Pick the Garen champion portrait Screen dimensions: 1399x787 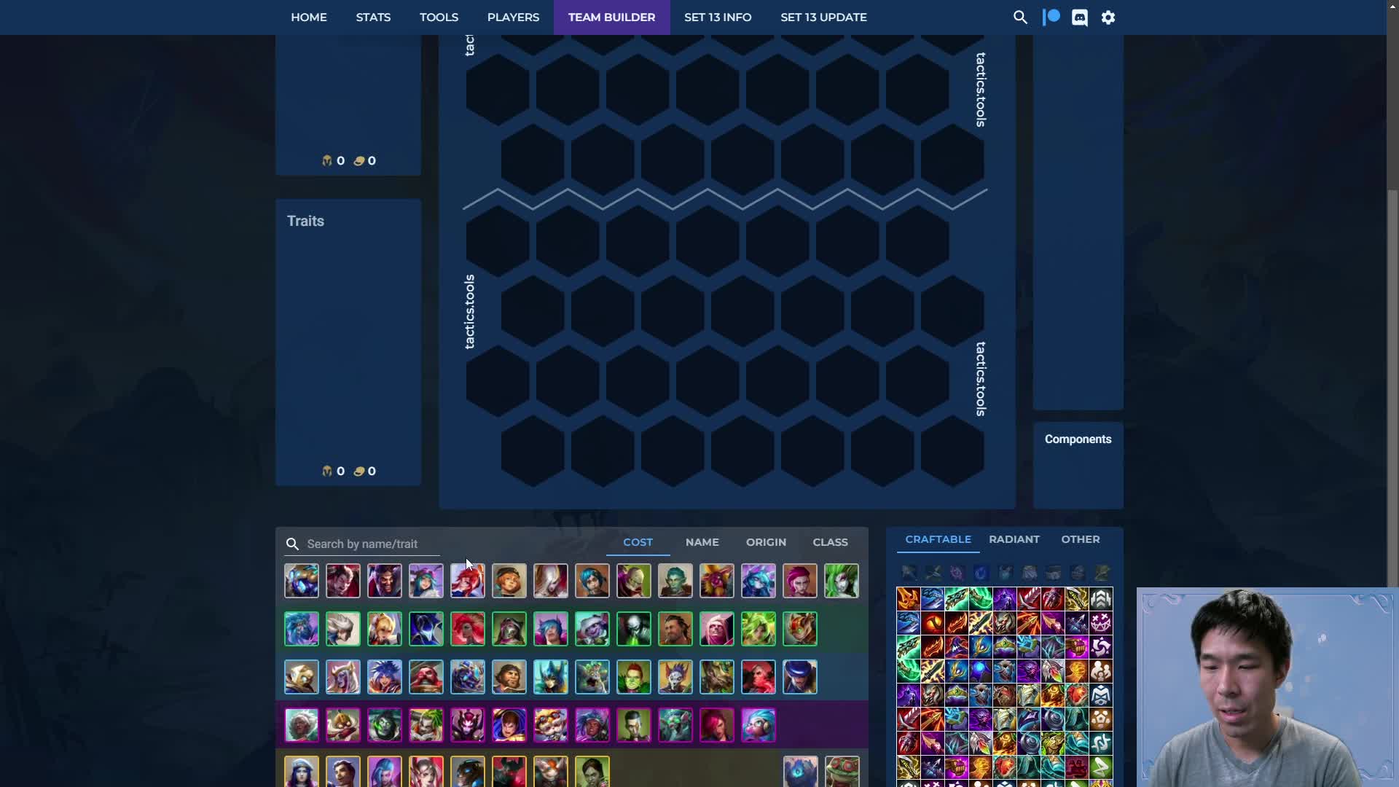coord(509,725)
